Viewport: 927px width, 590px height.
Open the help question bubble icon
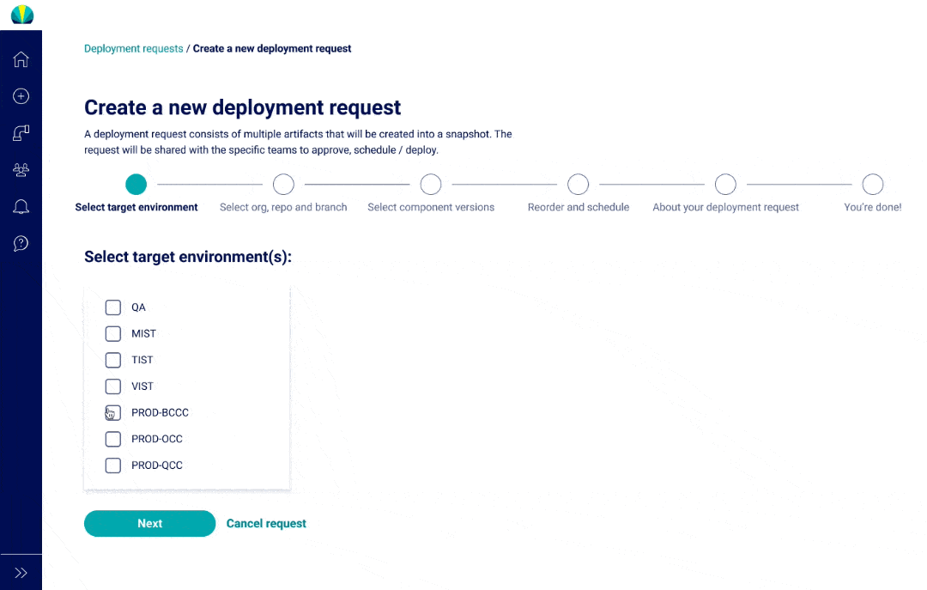pyautogui.click(x=21, y=243)
